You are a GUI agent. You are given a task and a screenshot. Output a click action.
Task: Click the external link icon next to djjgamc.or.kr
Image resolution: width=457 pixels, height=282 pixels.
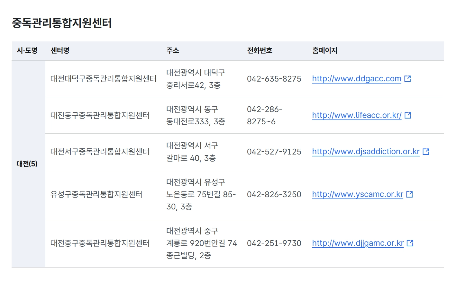click(x=410, y=243)
